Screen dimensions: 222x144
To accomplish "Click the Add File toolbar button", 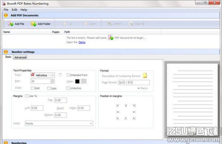I will click(16, 24).
